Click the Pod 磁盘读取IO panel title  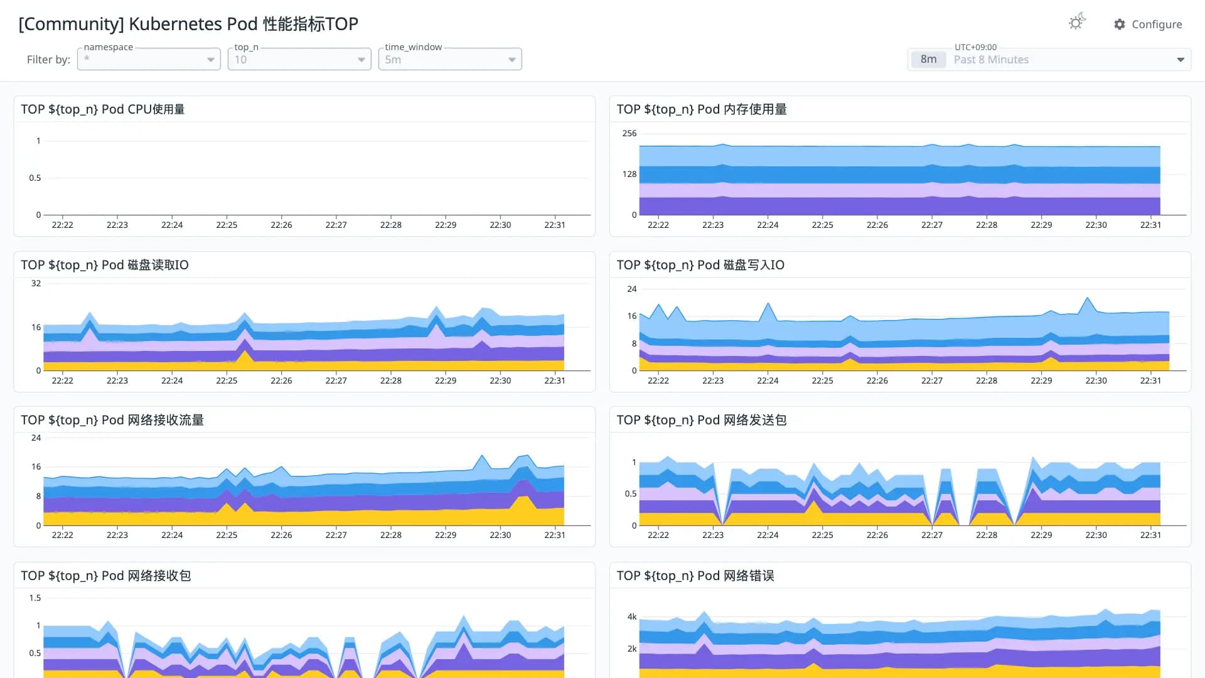click(105, 265)
